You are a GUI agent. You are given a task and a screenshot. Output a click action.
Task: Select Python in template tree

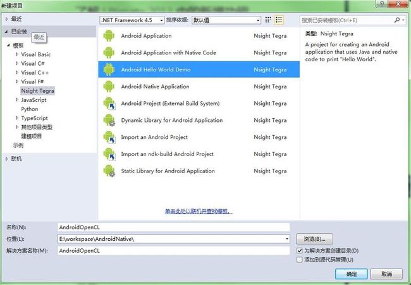tap(30, 109)
